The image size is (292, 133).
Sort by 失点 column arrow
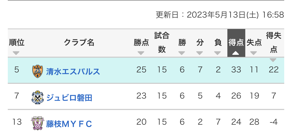coord(254,53)
